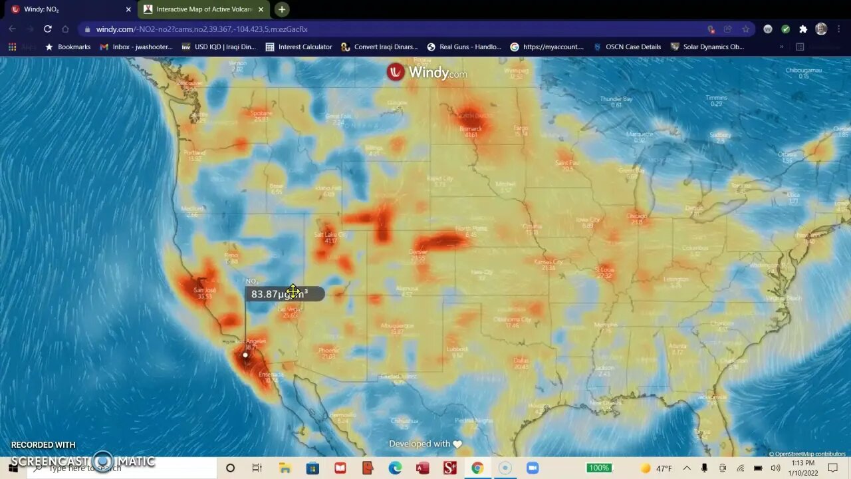
Task: Switch to Interactive Map of Active Volcanoes tab
Action: 203,9
